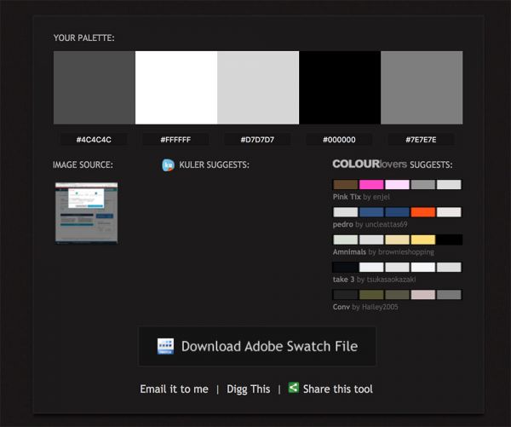Click the swatch file icon on download button
This screenshot has height=427, width=511.
point(165,346)
